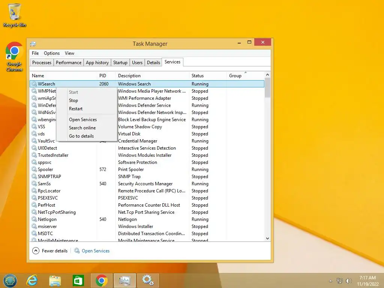Switch to the App history tab
This screenshot has height=288, width=384.
pos(97,63)
